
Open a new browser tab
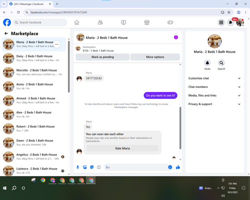[x=57, y=4]
